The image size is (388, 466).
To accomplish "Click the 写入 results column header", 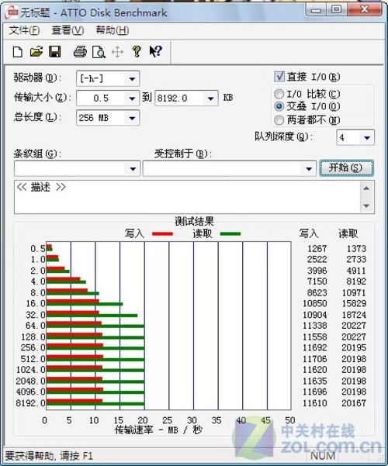I will [x=309, y=233].
